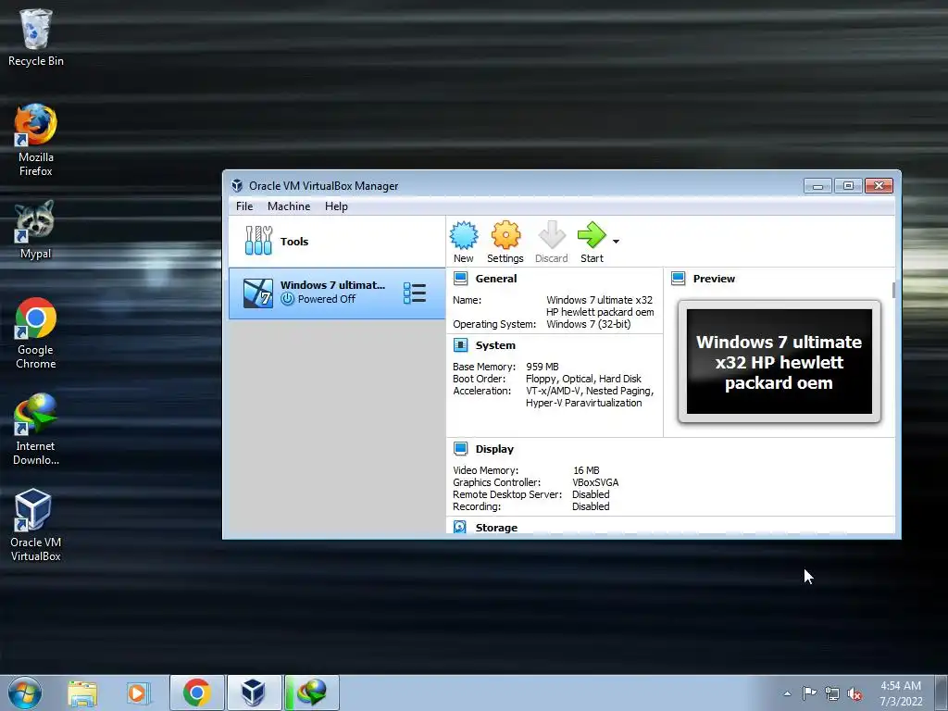Click the Display section header

coord(494,449)
